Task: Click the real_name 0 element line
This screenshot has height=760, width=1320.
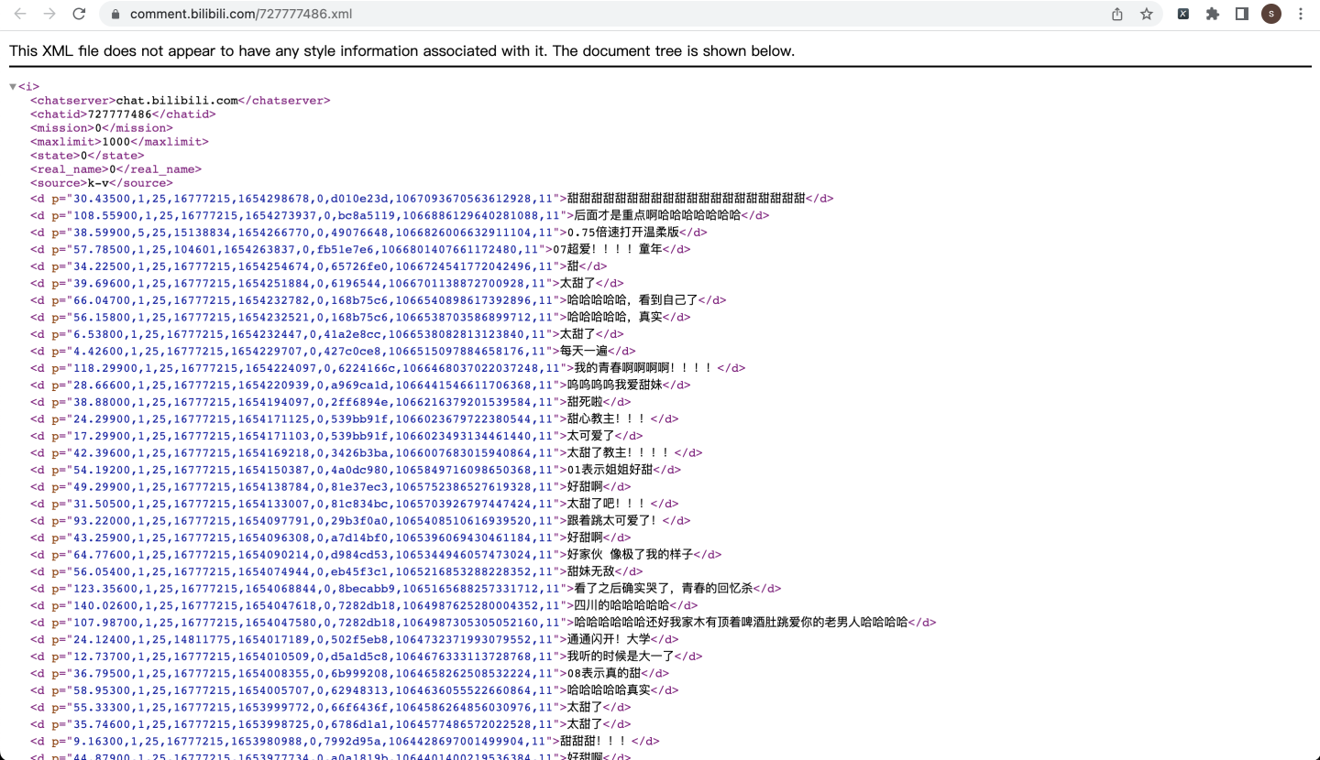Action: pos(115,169)
